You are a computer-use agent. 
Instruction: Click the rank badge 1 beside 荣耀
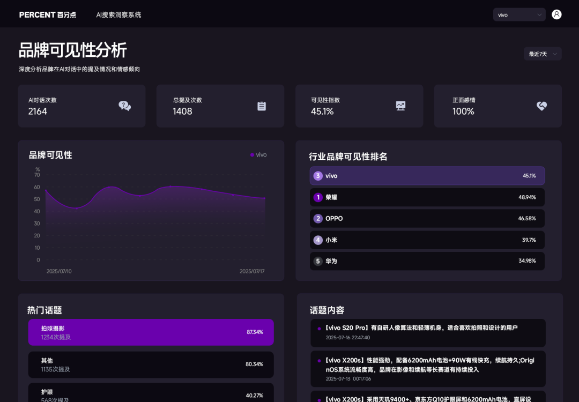tap(317, 197)
